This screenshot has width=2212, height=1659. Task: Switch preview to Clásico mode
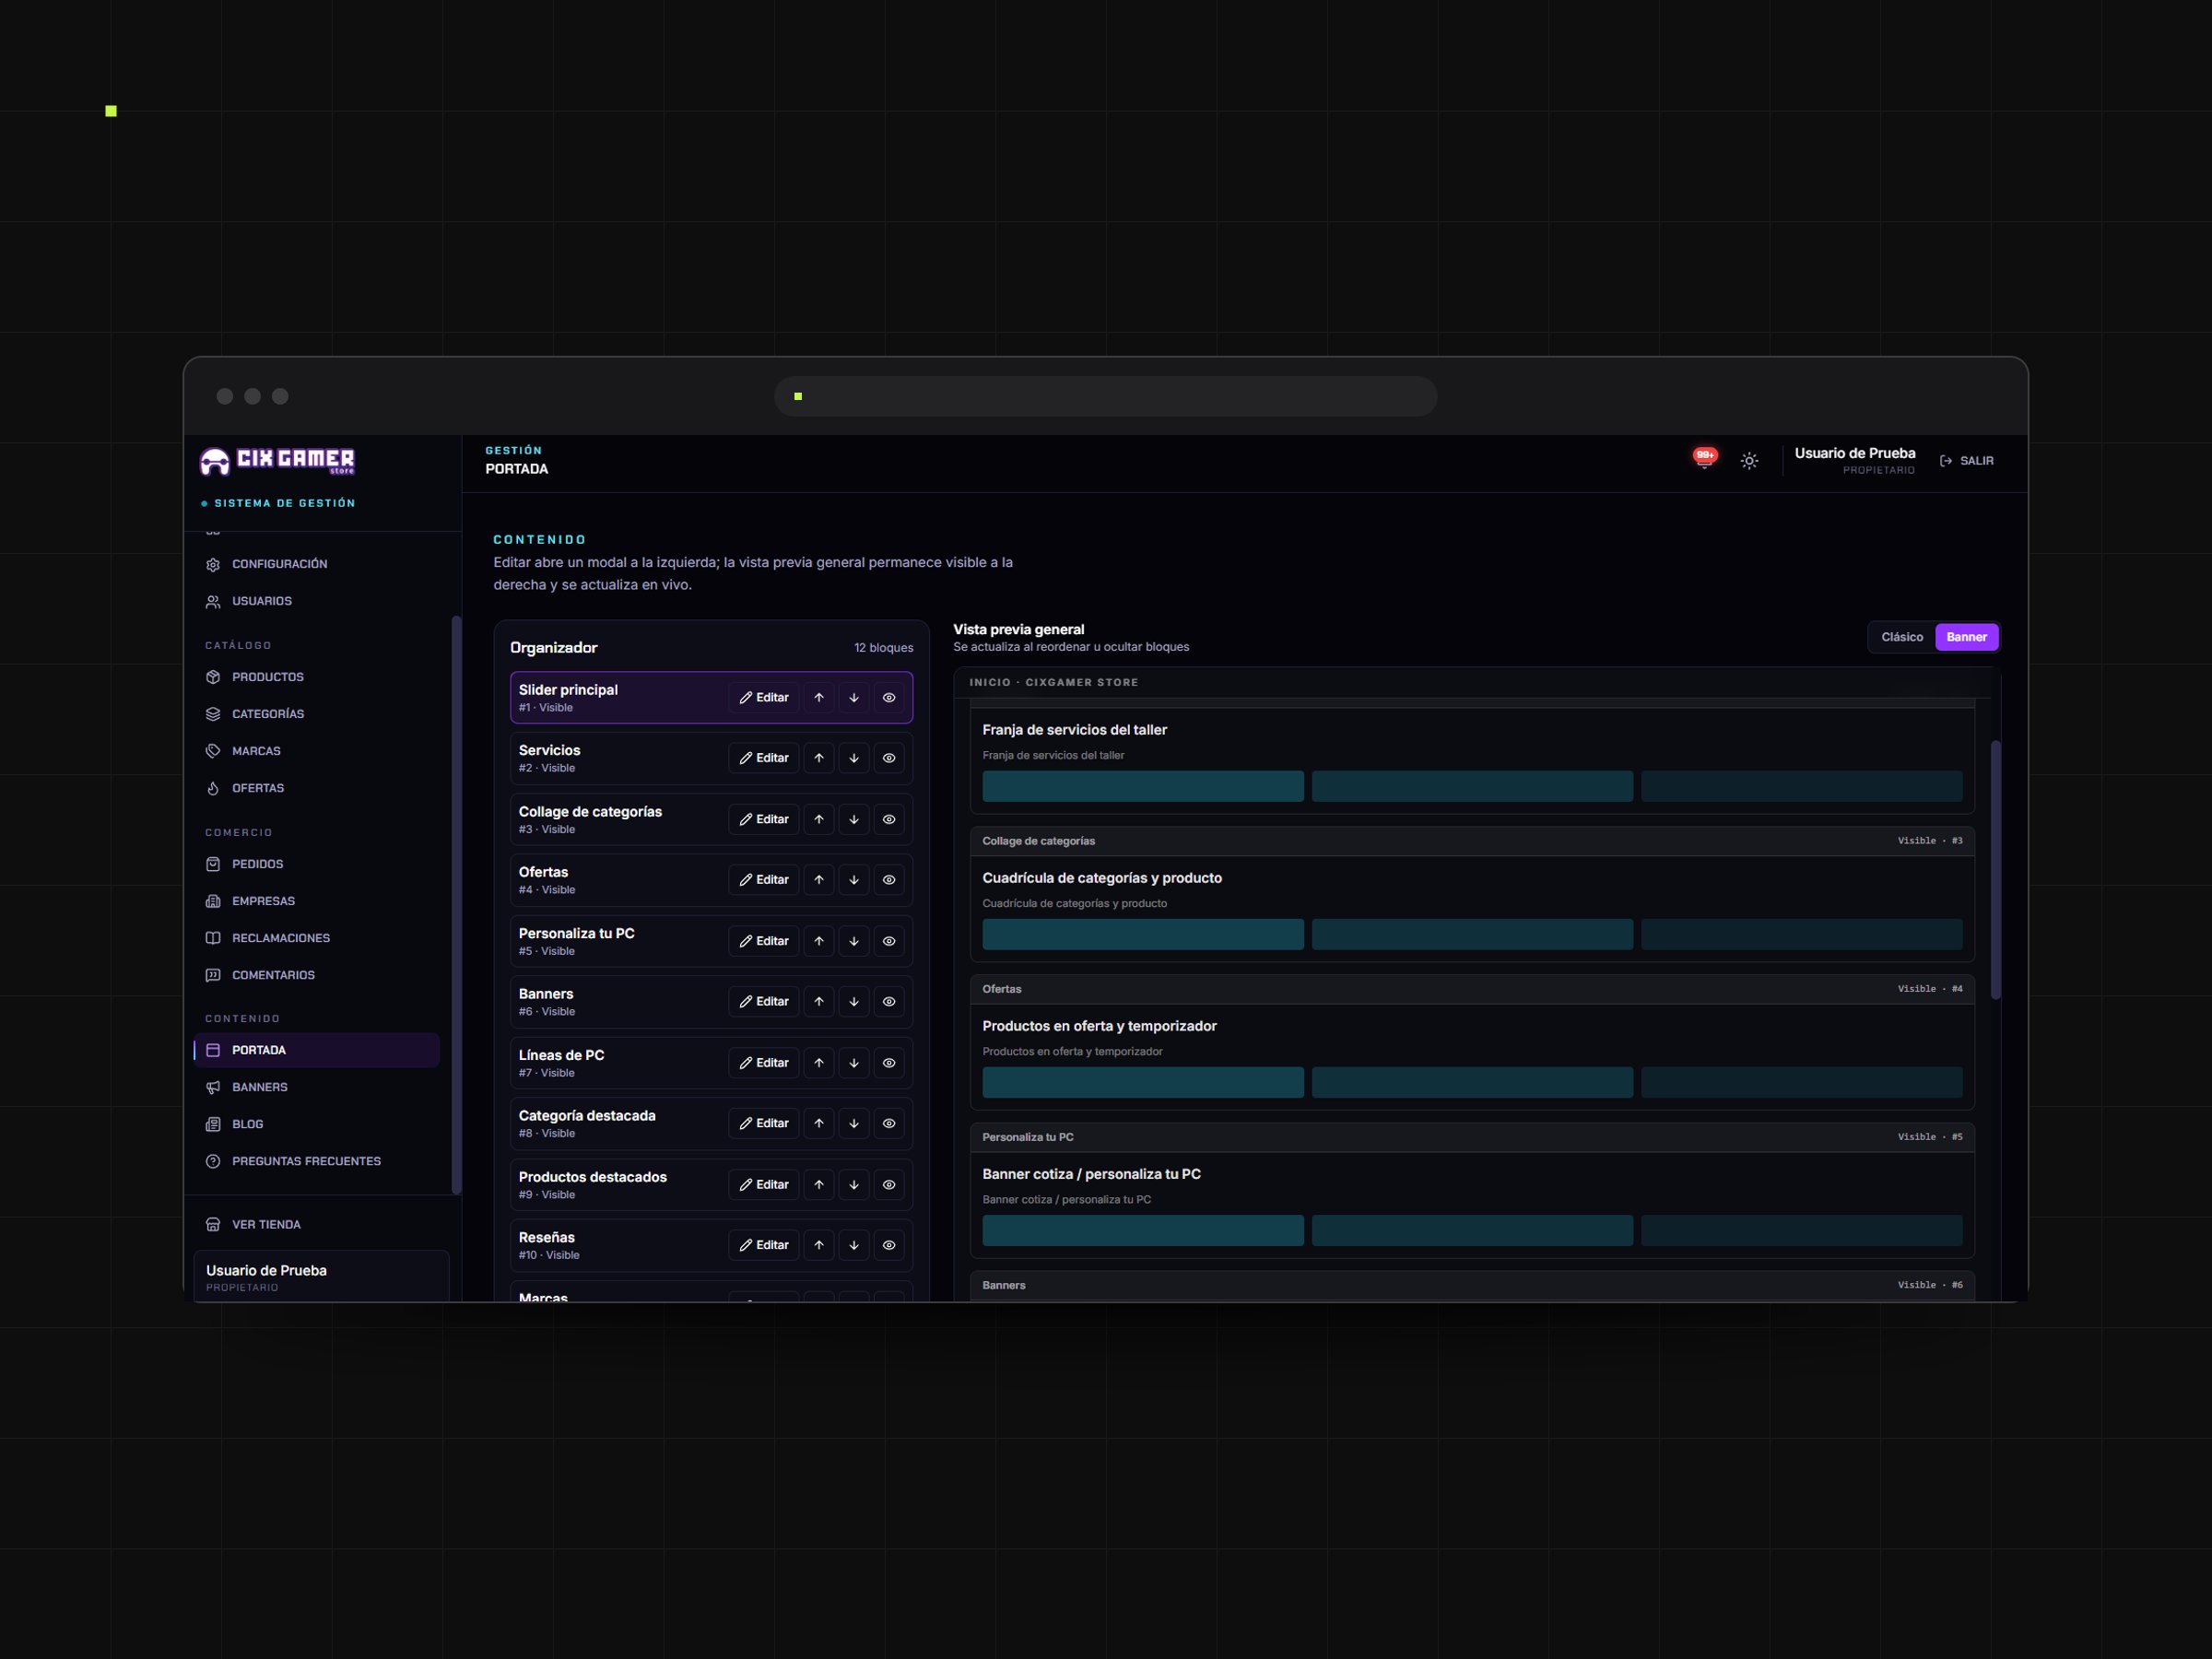point(1902,637)
